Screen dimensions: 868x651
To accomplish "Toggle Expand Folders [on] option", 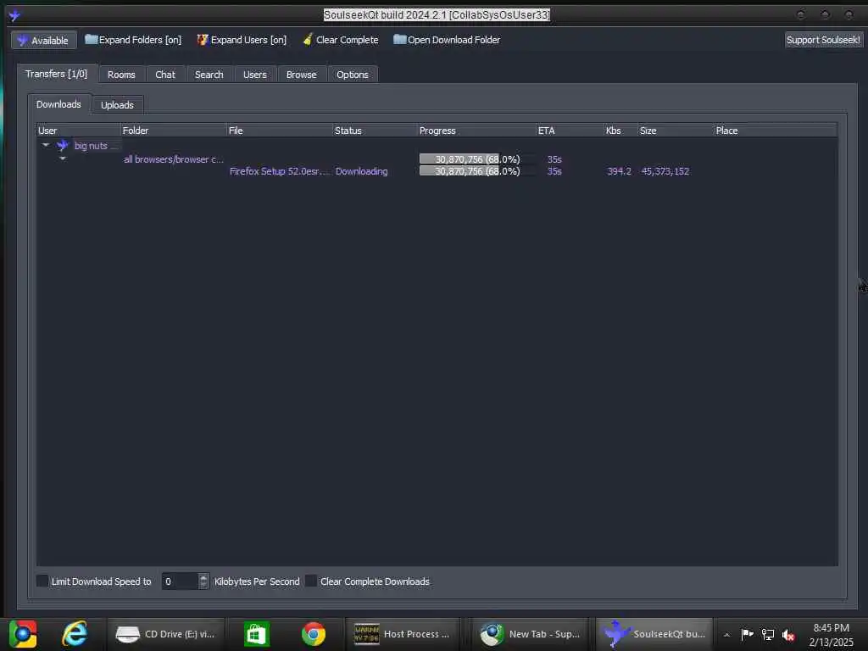I will tap(133, 40).
